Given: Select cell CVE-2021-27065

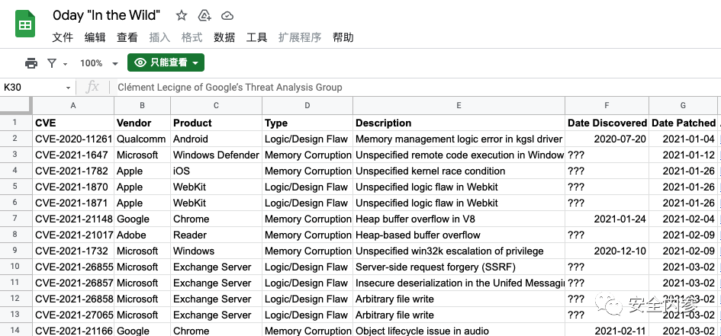Looking at the screenshot, I should (73, 315).
